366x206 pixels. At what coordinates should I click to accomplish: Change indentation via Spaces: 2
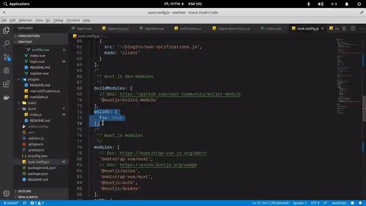click(x=300, y=203)
